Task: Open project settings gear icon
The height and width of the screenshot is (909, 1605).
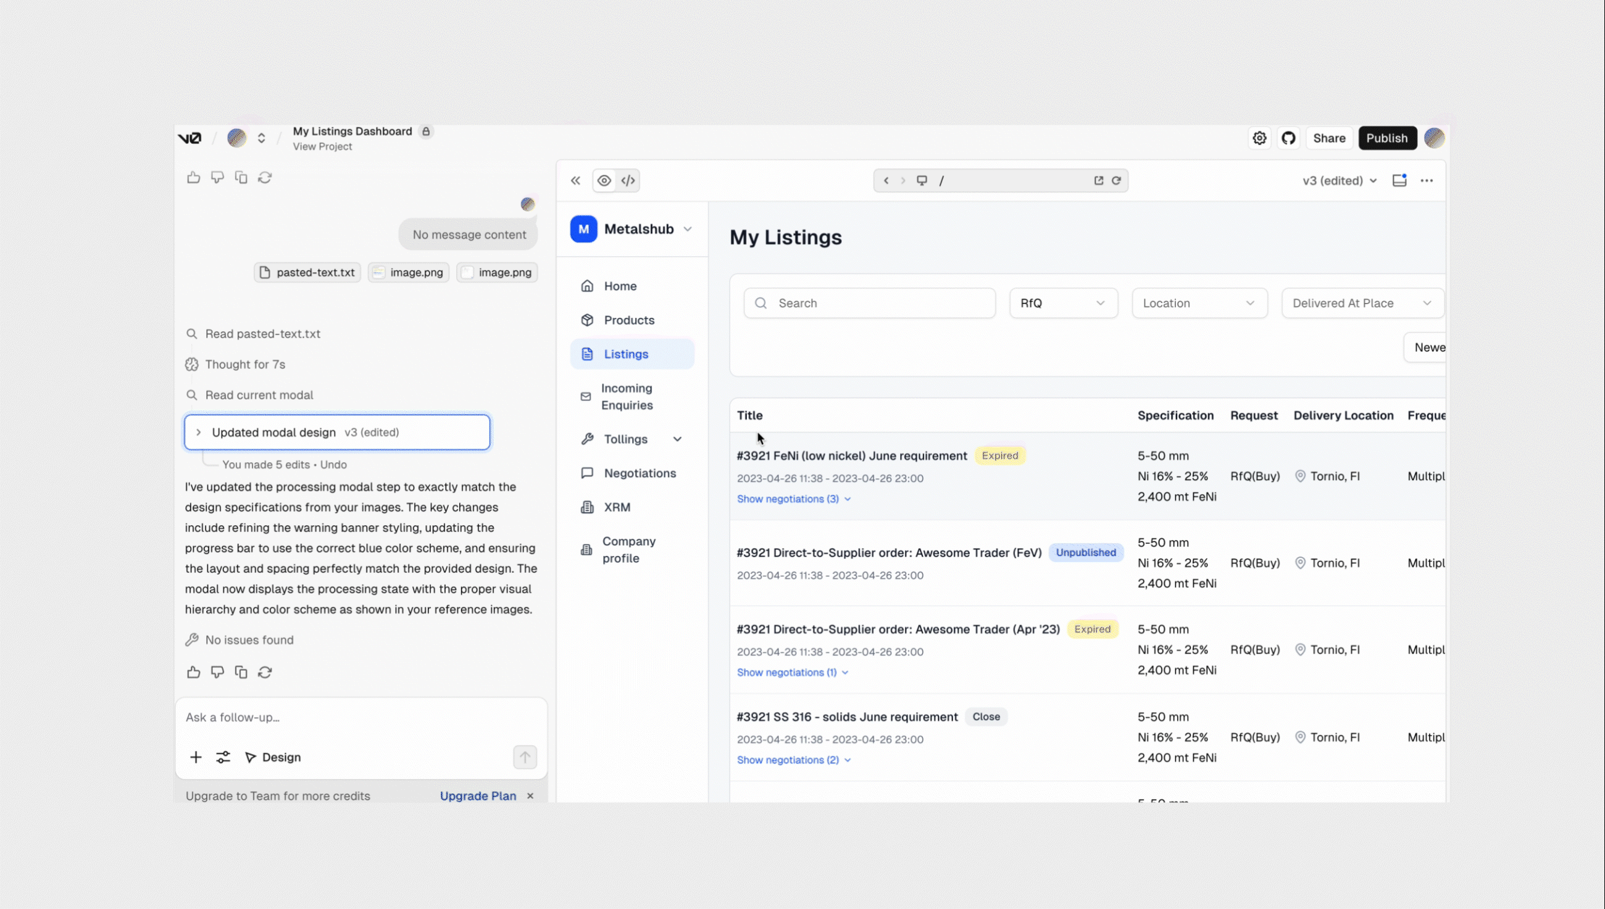Action: 1259,138
